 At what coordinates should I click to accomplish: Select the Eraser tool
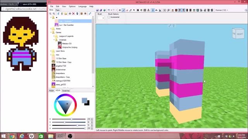[127, 10]
